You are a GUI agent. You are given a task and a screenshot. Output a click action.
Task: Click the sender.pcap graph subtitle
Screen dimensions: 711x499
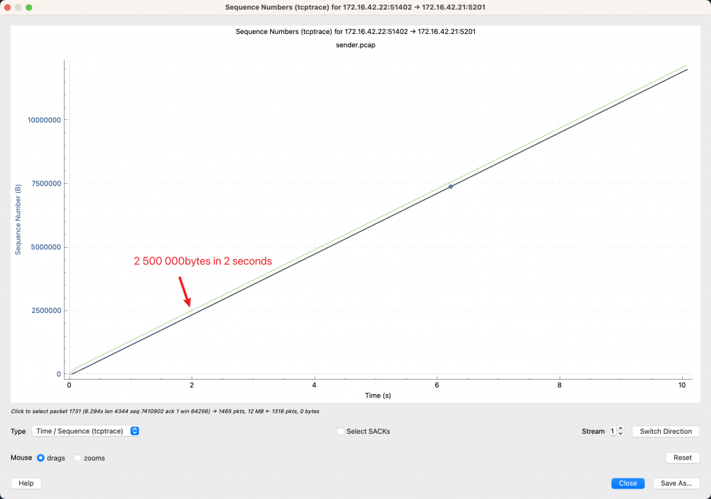click(x=355, y=44)
